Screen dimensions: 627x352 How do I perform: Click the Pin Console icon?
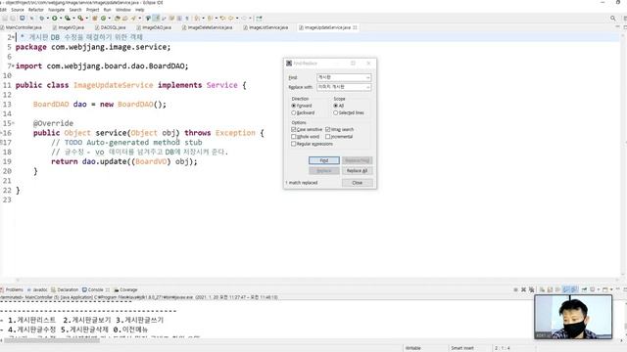(x=584, y=289)
